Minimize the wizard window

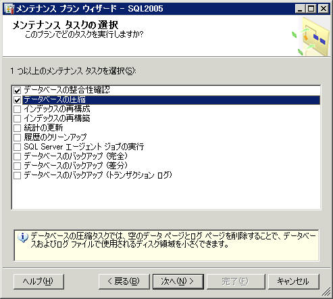coord(301,9)
